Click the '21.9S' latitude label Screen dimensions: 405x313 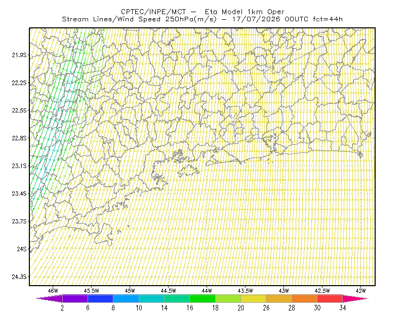point(19,55)
